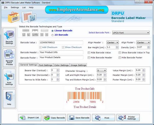Click the Print button
154x125 pixels.
[104, 118]
